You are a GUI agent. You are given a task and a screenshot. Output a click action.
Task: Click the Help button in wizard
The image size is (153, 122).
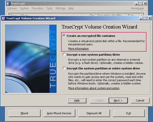[x=77, y=100]
